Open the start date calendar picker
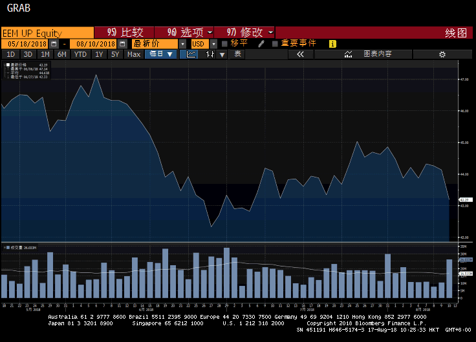The height and width of the screenshot is (342, 476). coord(54,44)
